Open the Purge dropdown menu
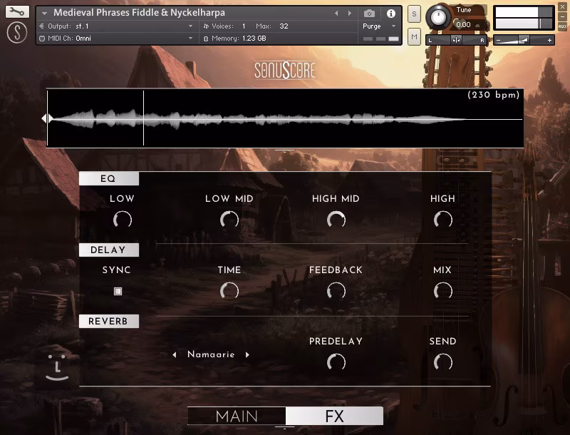 380,26
